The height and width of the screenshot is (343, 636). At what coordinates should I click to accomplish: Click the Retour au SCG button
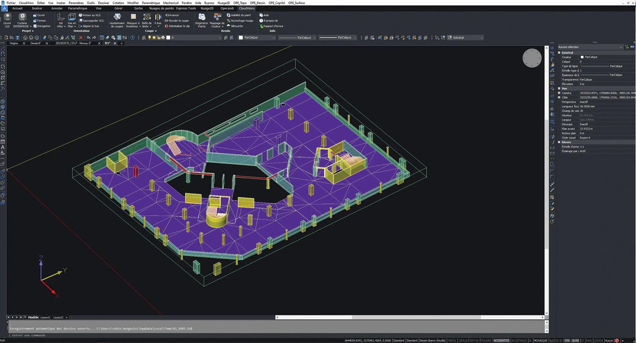pyautogui.click(x=90, y=15)
